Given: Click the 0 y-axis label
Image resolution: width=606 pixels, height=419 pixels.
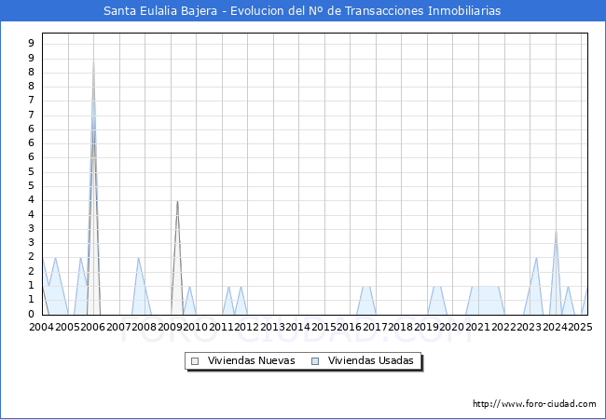Looking at the screenshot, I should 31,314.
